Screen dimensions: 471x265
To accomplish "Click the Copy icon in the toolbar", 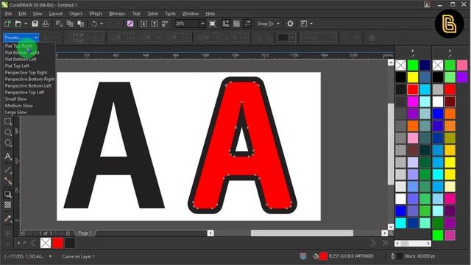I will tap(70, 24).
